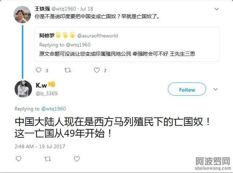
Task: Expand options chevron beside Follow button
Action: click(216, 89)
